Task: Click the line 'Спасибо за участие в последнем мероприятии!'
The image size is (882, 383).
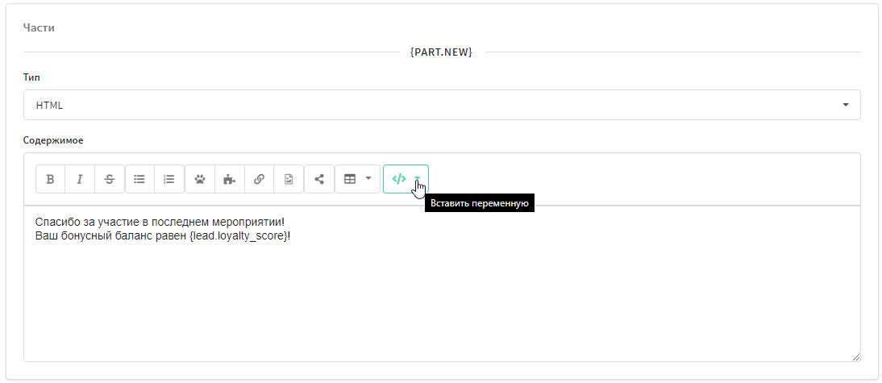Action: point(160,223)
